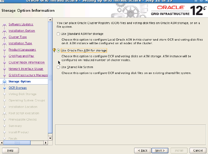
Task: Click the Network Interface Usage bullet icon
Action: pyautogui.click(x=5, y=69)
